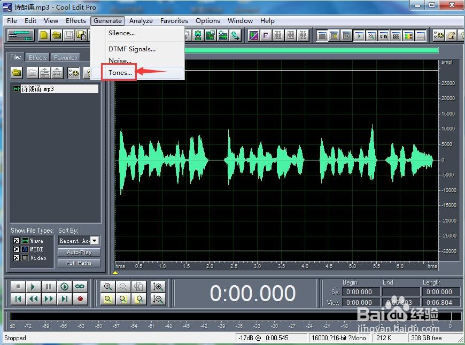This screenshot has width=465, height=345.
Task: Click the Full Paths button
Action: [79, 263]
